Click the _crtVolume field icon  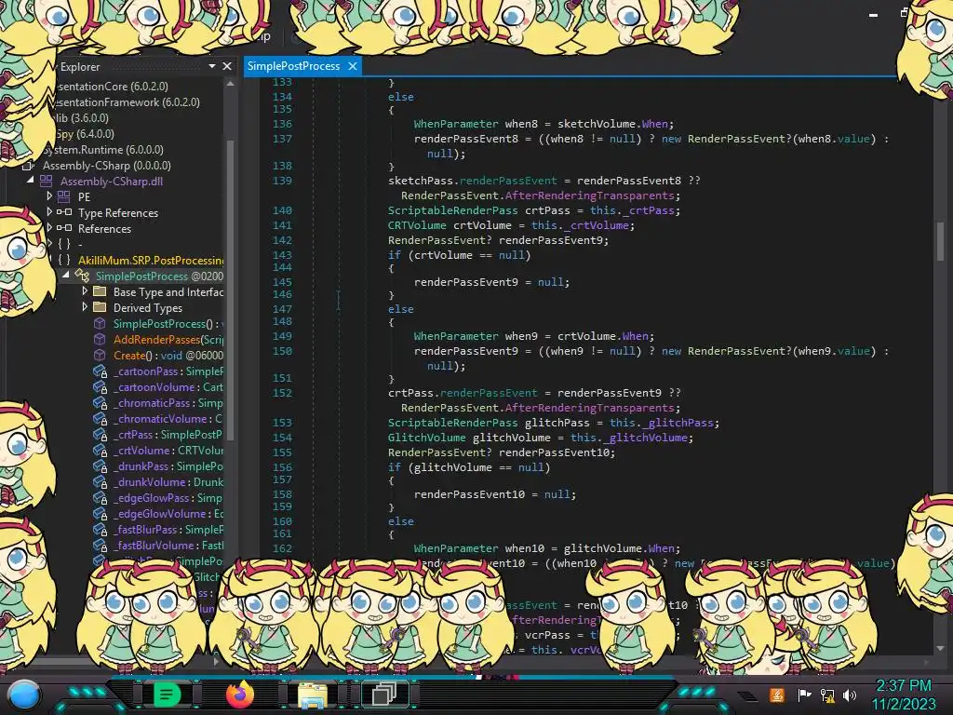[100, 450]
